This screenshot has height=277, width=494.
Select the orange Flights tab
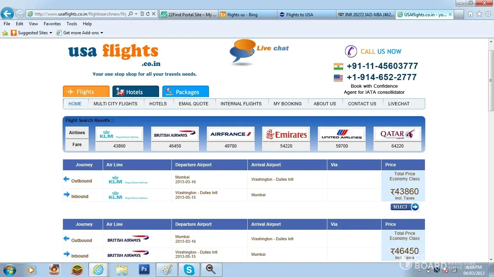click(x=86, y=92)
